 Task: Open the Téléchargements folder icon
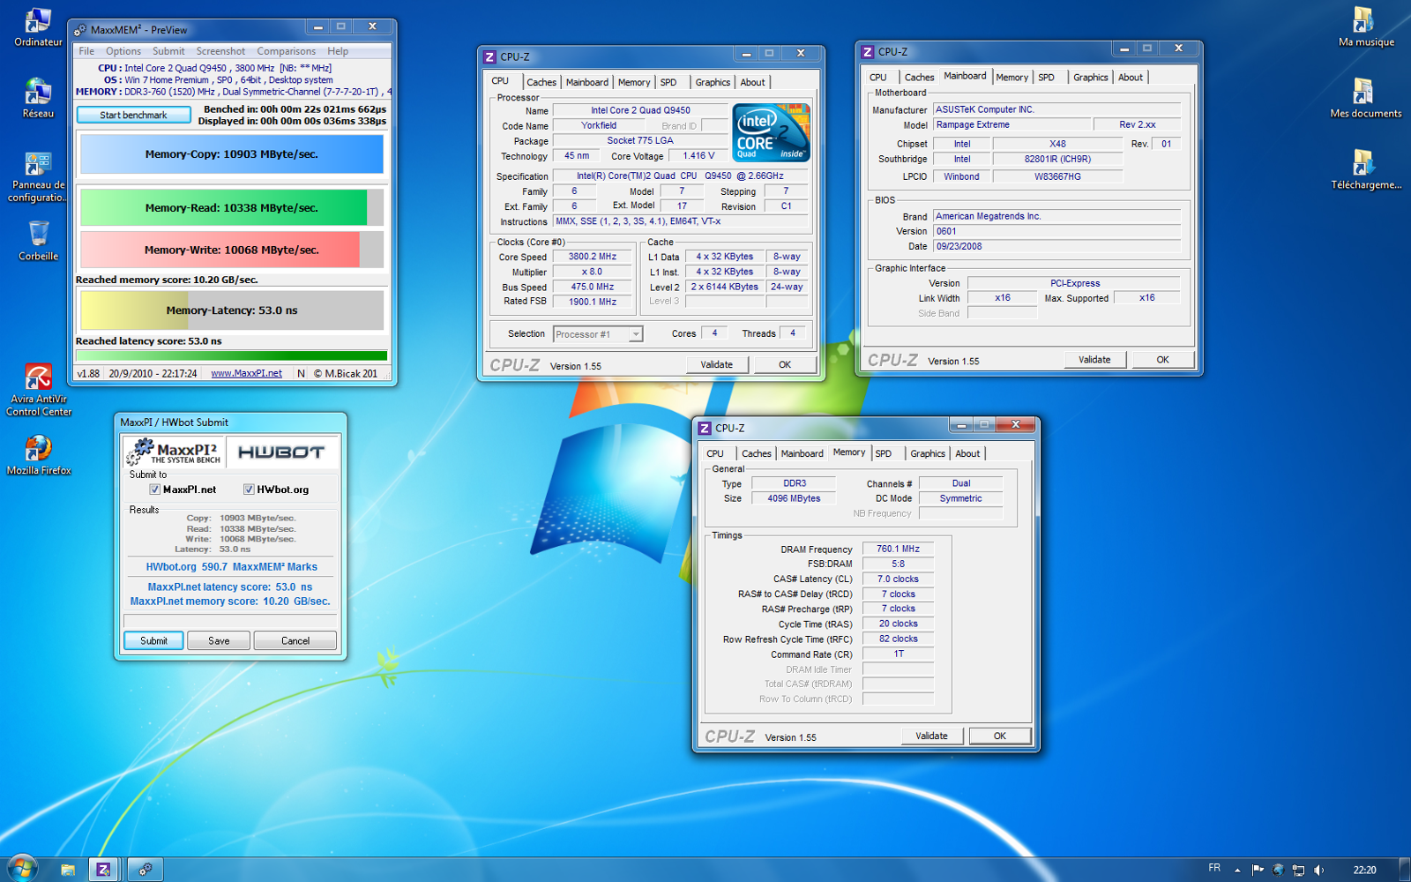click(x=1365, y=169)
